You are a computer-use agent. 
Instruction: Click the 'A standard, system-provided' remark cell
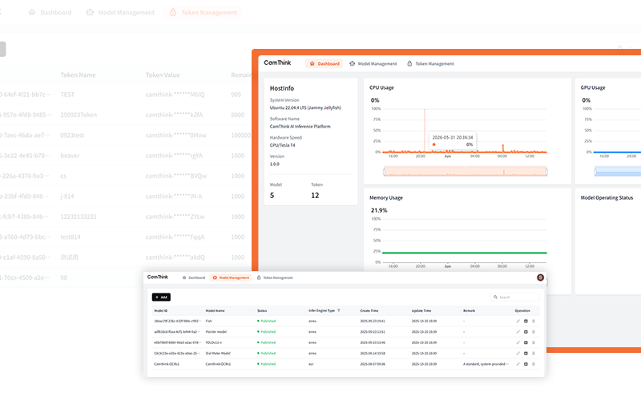(485, 364)
